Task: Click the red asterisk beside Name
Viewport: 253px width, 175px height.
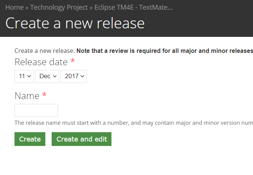Action: click(44, 95)
